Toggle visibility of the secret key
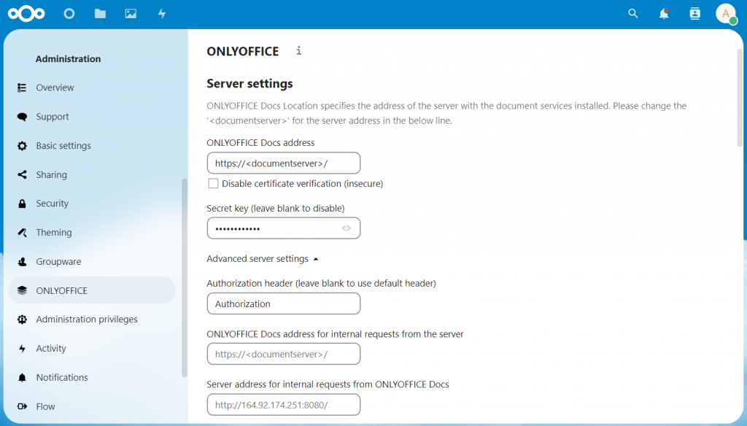Viewport: 747px width, 426px height. 347,228
